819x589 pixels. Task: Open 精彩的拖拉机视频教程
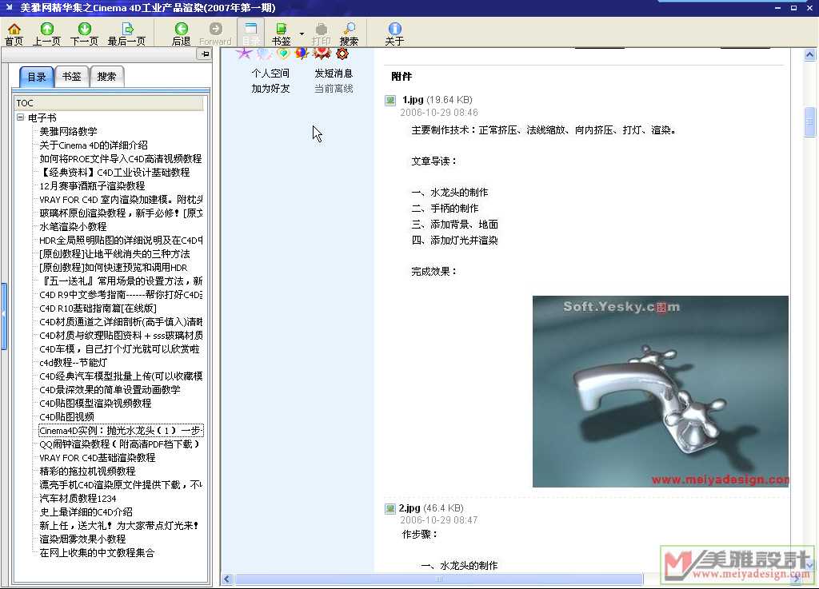point(88,471)
